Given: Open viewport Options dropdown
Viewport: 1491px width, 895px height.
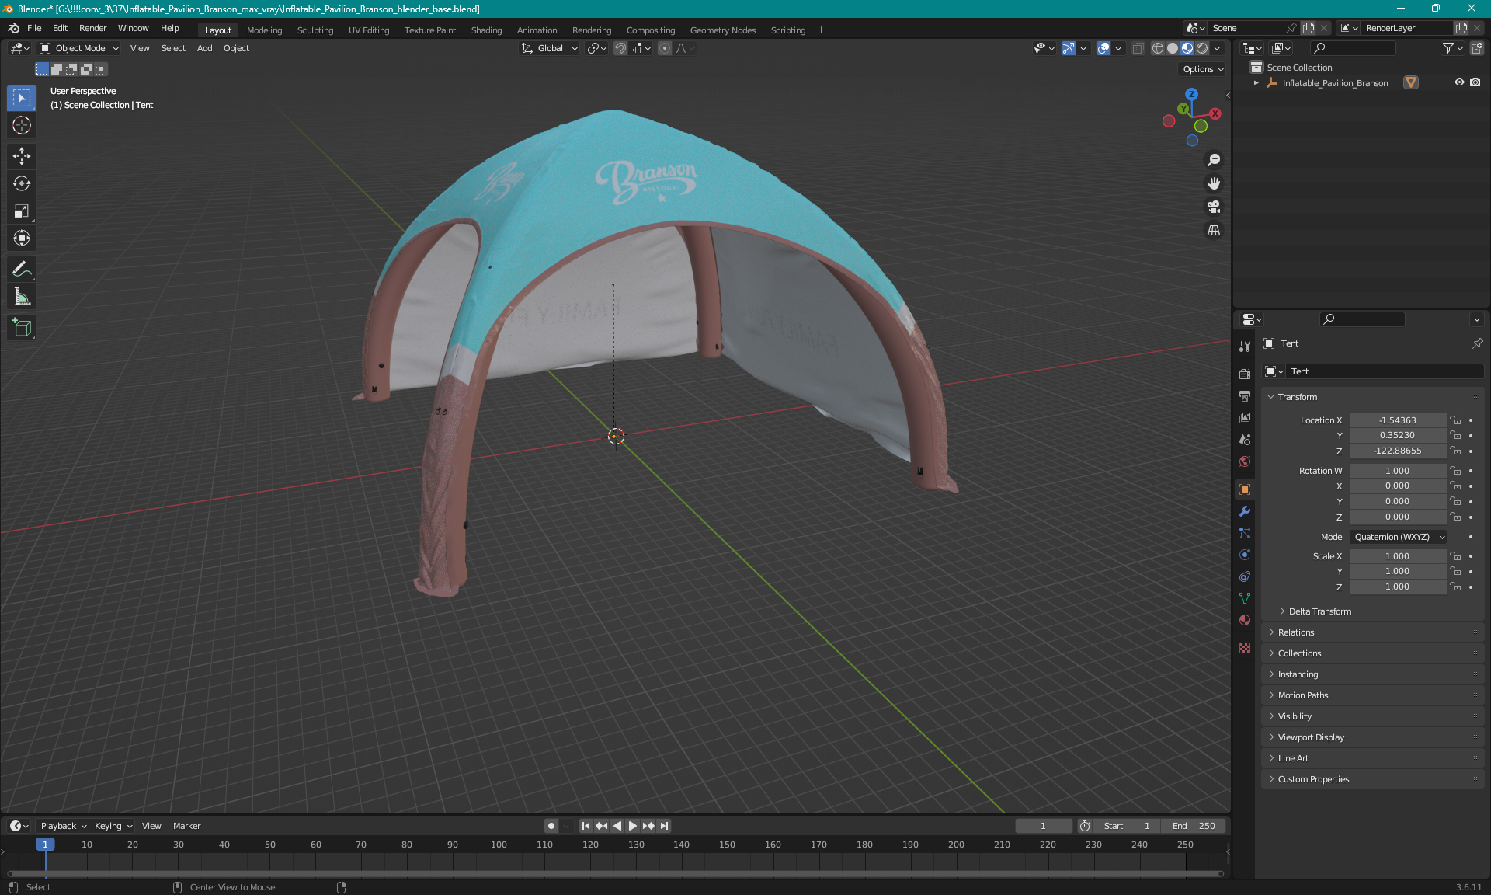Looking at the screenshot, I should tap(1202, 69).
